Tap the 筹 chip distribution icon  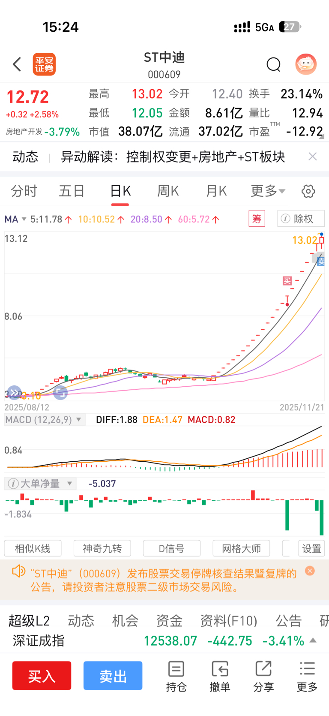tap(257, 219)
